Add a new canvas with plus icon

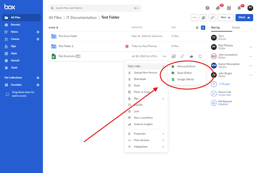click(38, 39)
